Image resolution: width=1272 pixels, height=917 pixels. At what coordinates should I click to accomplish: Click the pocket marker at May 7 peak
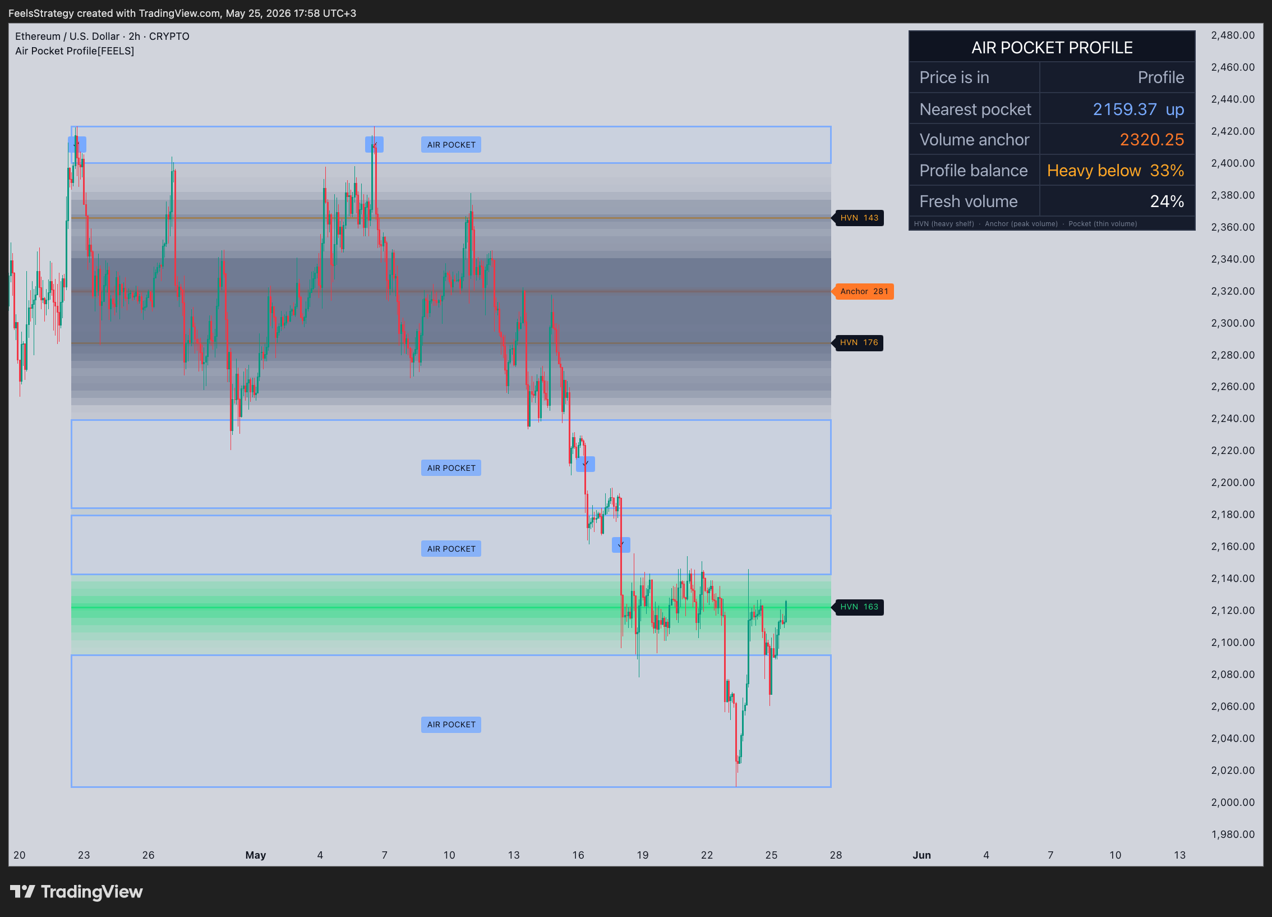pos(374,145)
